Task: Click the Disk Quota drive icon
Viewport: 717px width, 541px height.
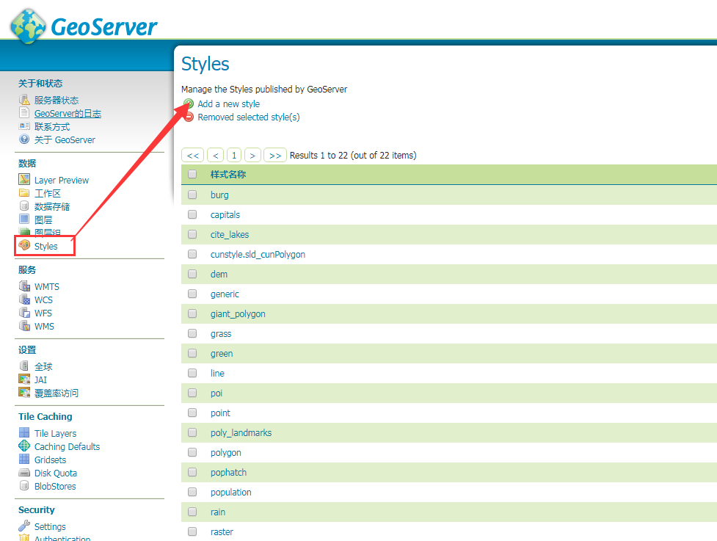Action: [x=24, y=473]
